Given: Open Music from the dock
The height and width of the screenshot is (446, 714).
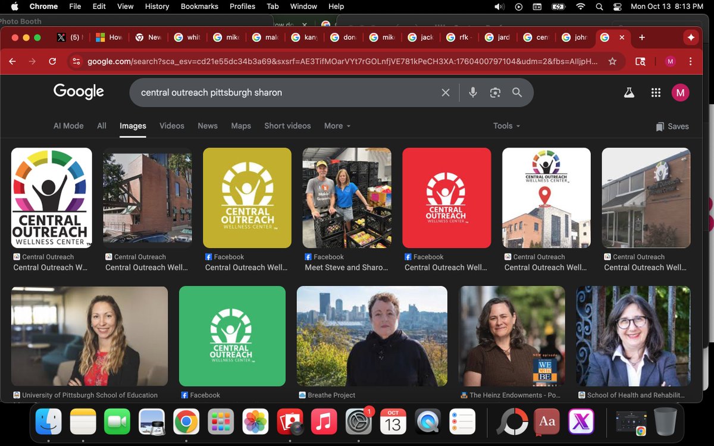Looking at the screenshot, I should point(324,422).
